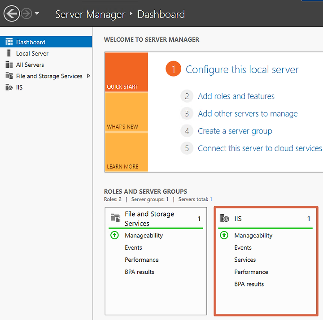Click the Dashboard icon in the sidebar

pos(9,42)
